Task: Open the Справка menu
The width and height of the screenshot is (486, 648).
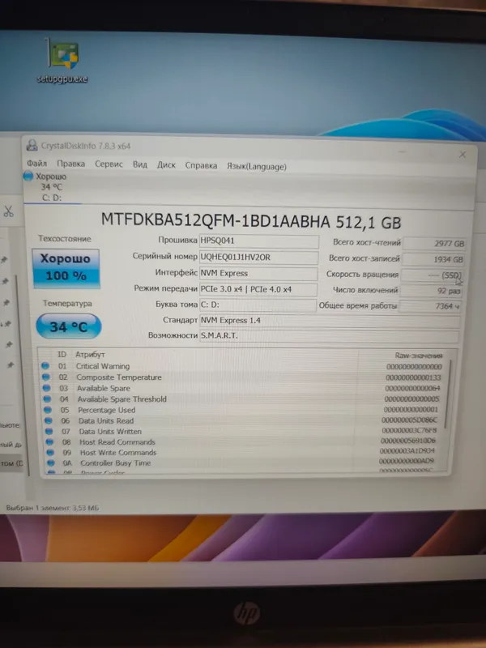Action: [201, 165]
